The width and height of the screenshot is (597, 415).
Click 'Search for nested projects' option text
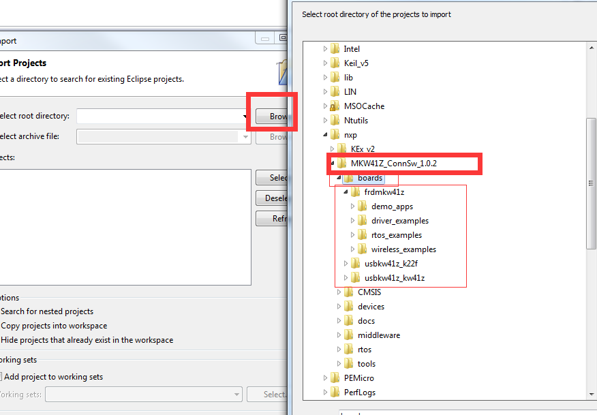point(47,311)
